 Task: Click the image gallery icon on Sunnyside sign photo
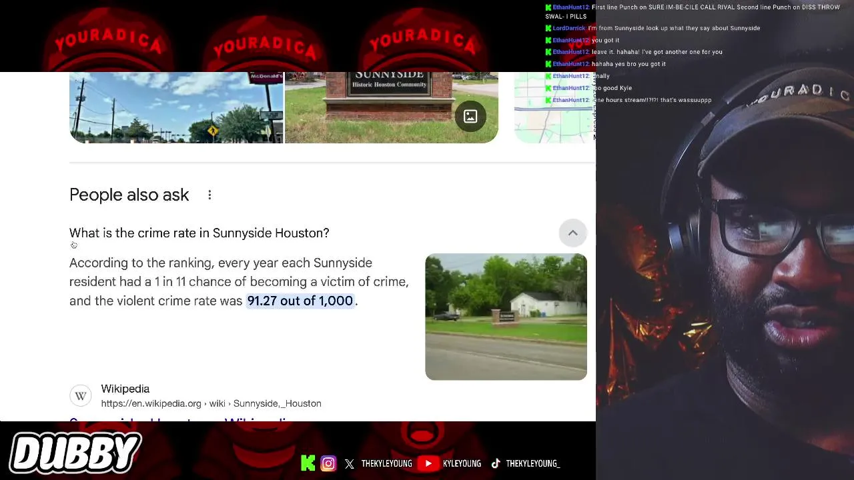point(470,116)
